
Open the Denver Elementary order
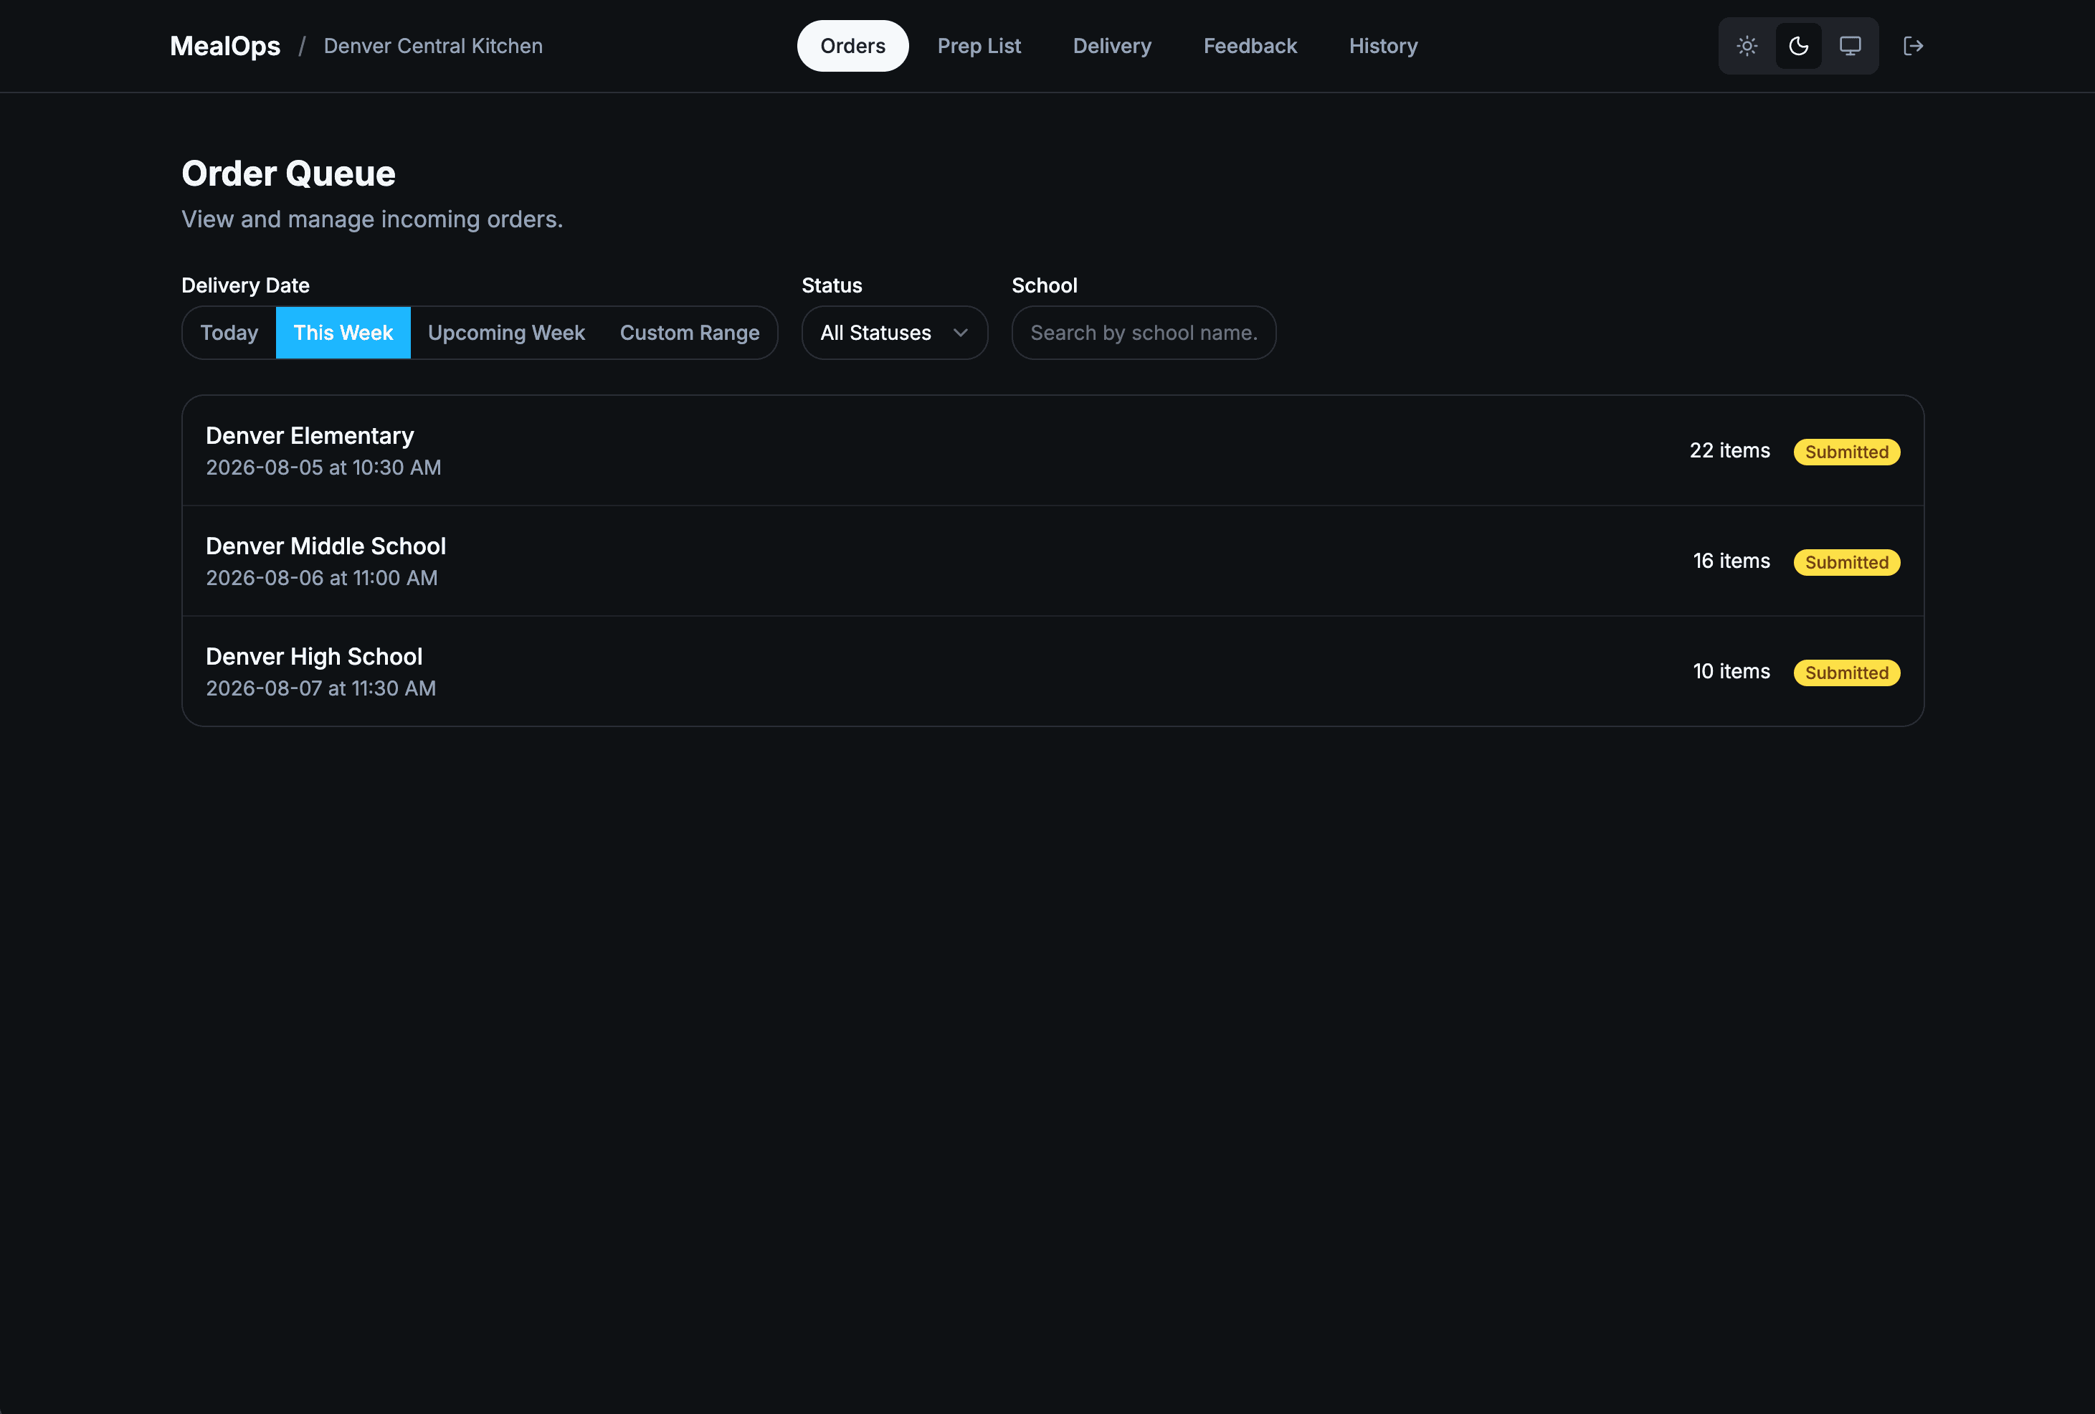click(x=1053, y=451)
